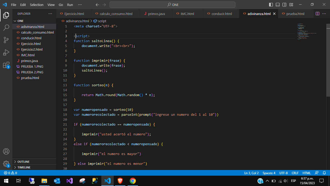The width and height of the screenshot is (330, 186).
Task: Click the command center search box ONE
Action: [172, 5]
